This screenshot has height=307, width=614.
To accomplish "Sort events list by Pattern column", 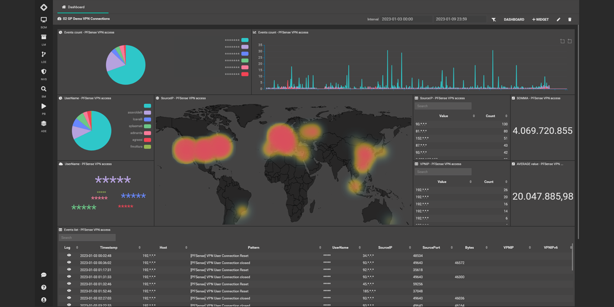I will click(x=253, y=248).
